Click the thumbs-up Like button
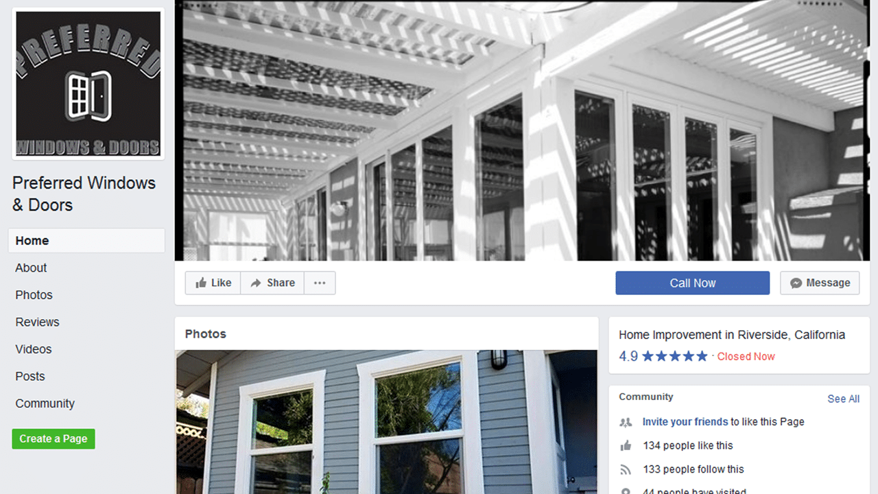878x494 pixels. click(213, 283)
